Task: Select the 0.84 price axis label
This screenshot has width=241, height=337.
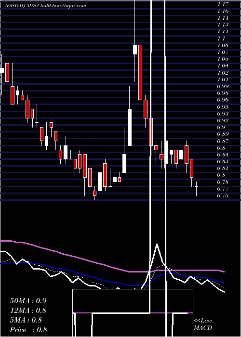Action: [x=223, y=155]
